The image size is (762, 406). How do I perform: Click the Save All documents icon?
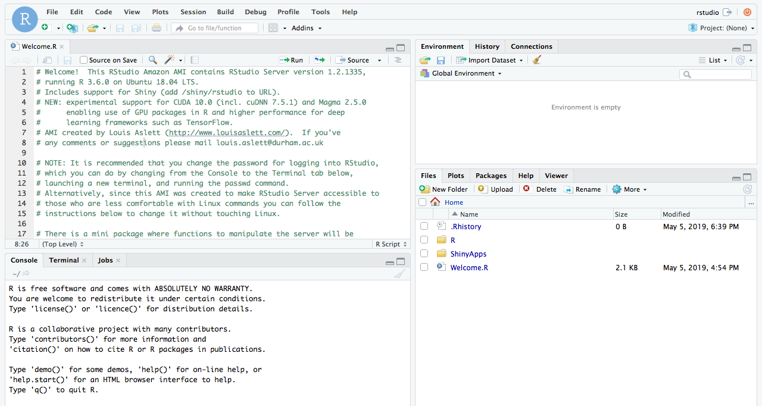(136, 28)
